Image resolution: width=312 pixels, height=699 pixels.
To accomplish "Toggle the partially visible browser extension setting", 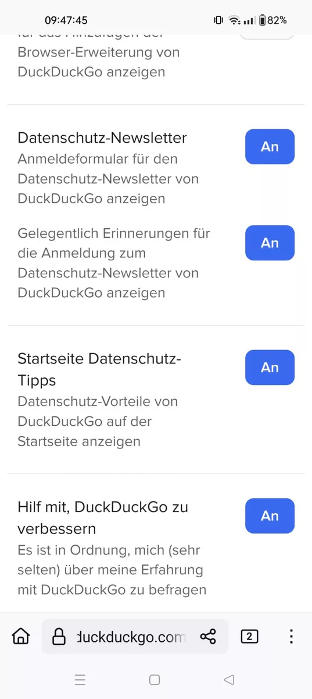I will tap(267, 36).
